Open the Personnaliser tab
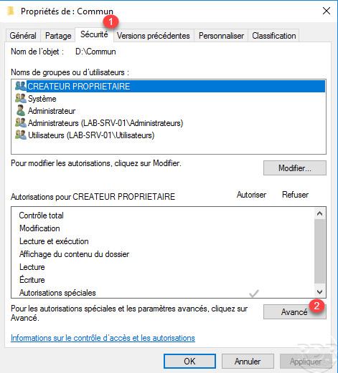Image resolution: width=338 pixels, height=373 pixels. point(221,36)
